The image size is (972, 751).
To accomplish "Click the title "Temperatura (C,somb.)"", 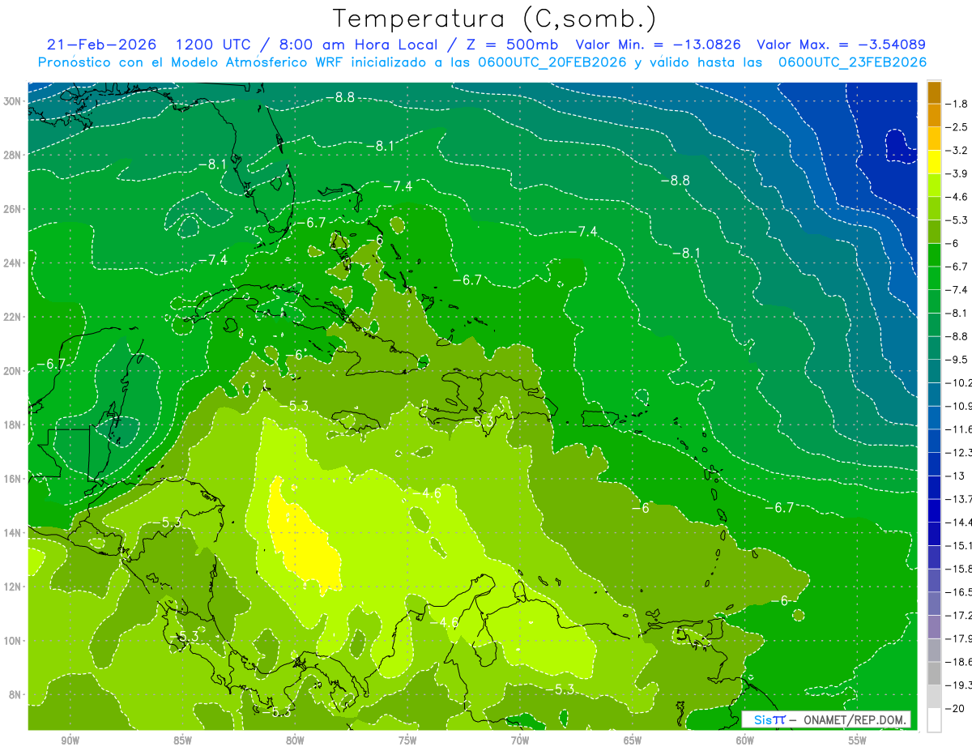I will point(495,19).
